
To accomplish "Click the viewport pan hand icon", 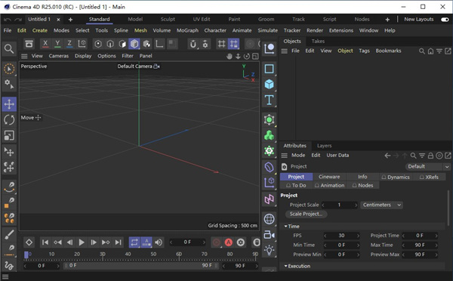I will point(230,57).
